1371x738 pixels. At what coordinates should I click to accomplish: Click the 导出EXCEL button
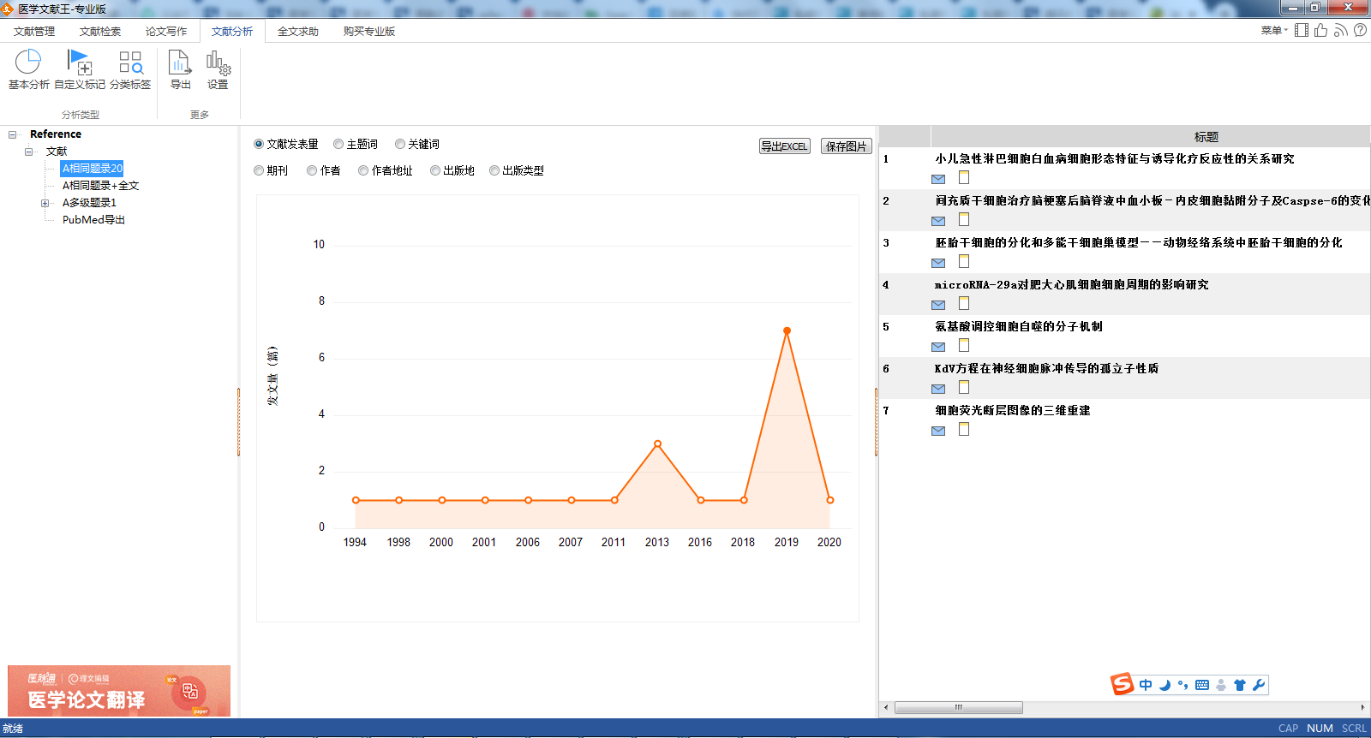tap(784, 146)
